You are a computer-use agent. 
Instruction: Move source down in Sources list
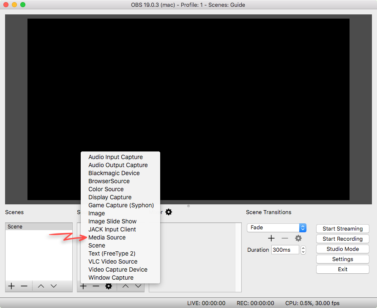[138, 286]
